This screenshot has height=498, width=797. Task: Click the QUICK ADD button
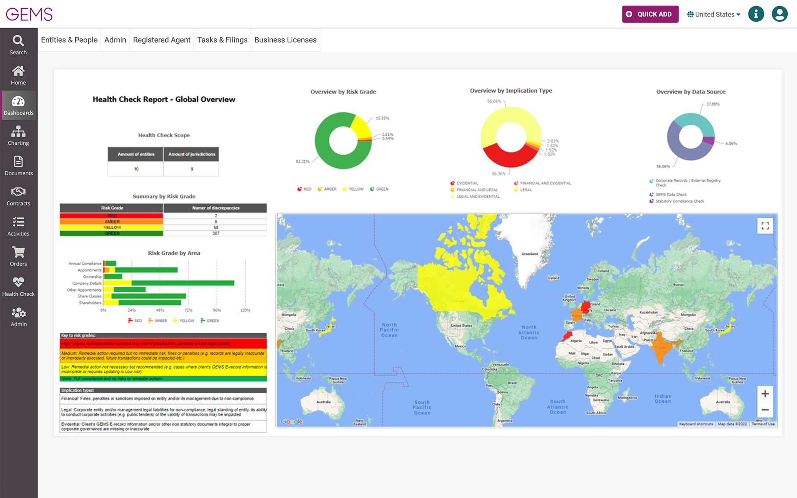(x=650, y=14)
